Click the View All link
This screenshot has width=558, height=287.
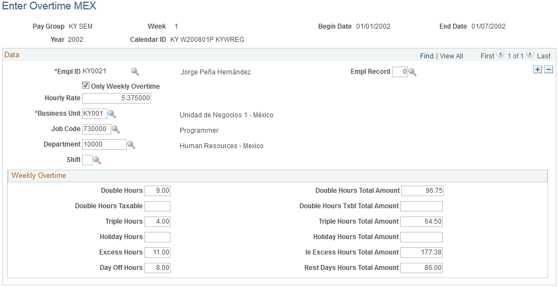(451, 56)
